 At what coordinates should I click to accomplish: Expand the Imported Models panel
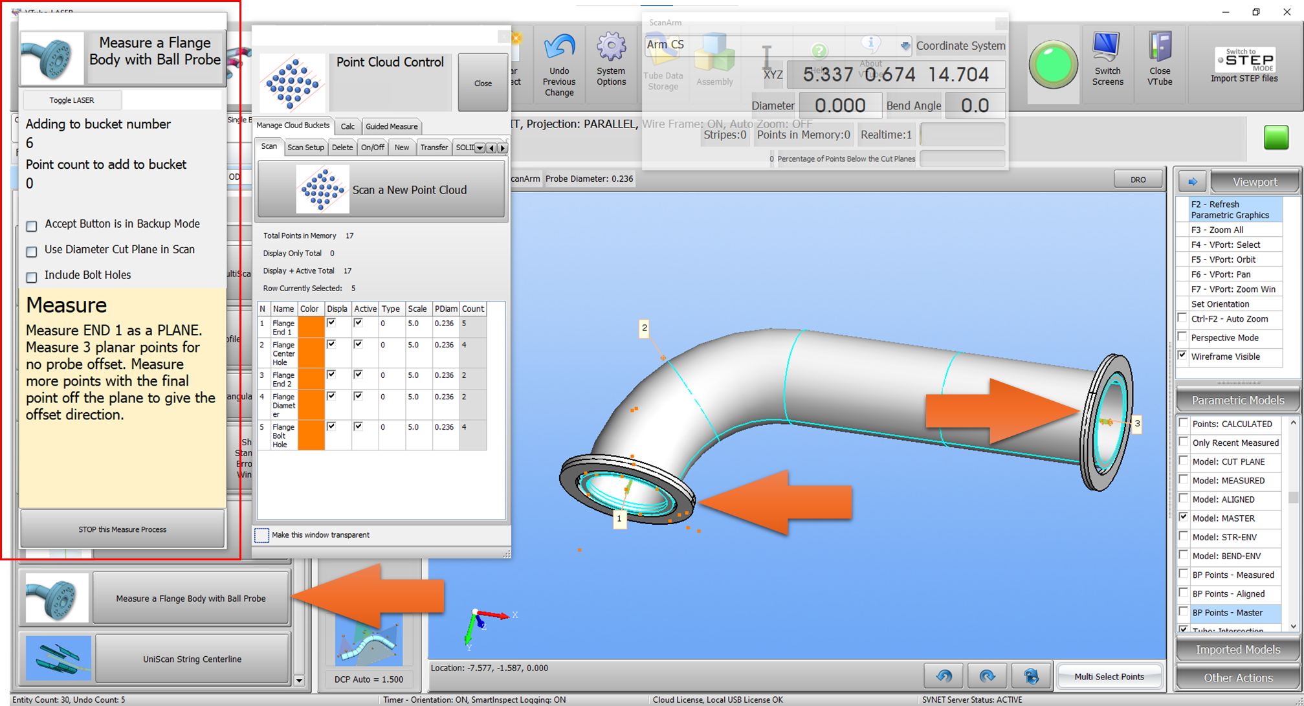pyautogui.click(x=1237, y=650)
